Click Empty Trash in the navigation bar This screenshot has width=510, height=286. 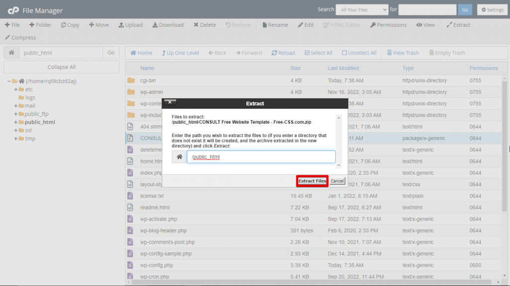click(447, 53)
